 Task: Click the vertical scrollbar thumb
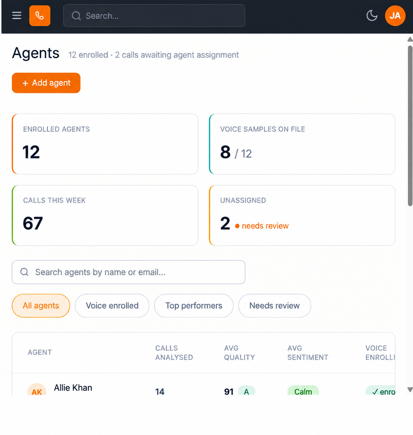[x=410, y=126]
